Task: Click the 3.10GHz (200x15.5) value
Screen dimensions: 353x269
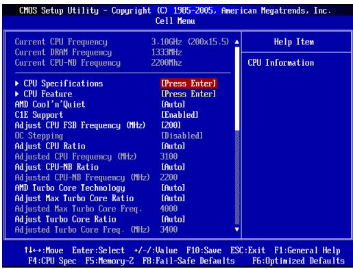Action: (190, 42)
